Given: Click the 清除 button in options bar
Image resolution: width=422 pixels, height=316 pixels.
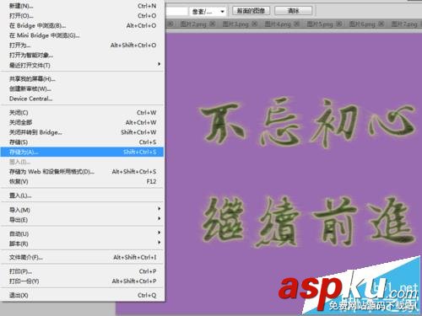Looking at the screenshot, I should click(x=293, y=11).
